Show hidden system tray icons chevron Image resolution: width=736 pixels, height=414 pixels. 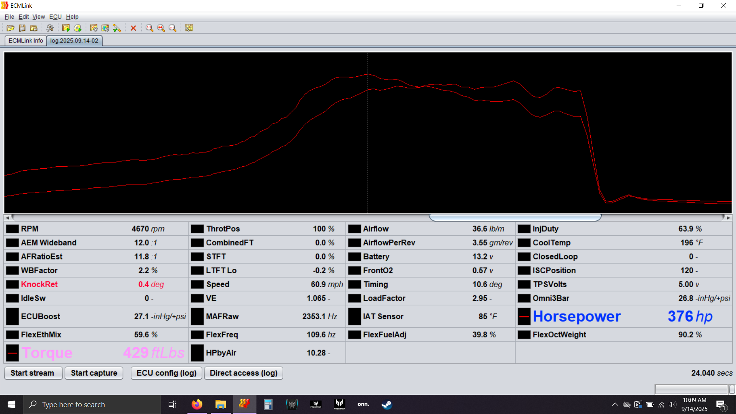(x=615, y=404)
